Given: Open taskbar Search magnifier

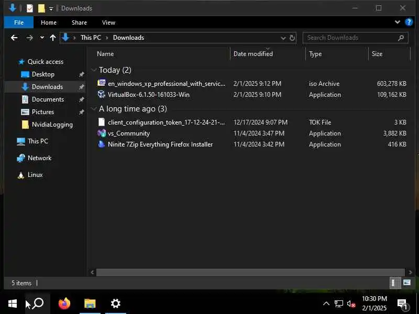Looking at the screenshot, I should [38, 304].
